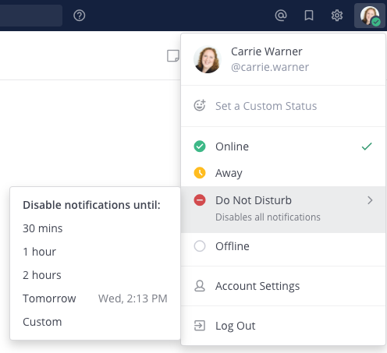Click Carrie Warner's profile picture in the menu
This screenshot has width=387, height=353.
pos(208,59)
